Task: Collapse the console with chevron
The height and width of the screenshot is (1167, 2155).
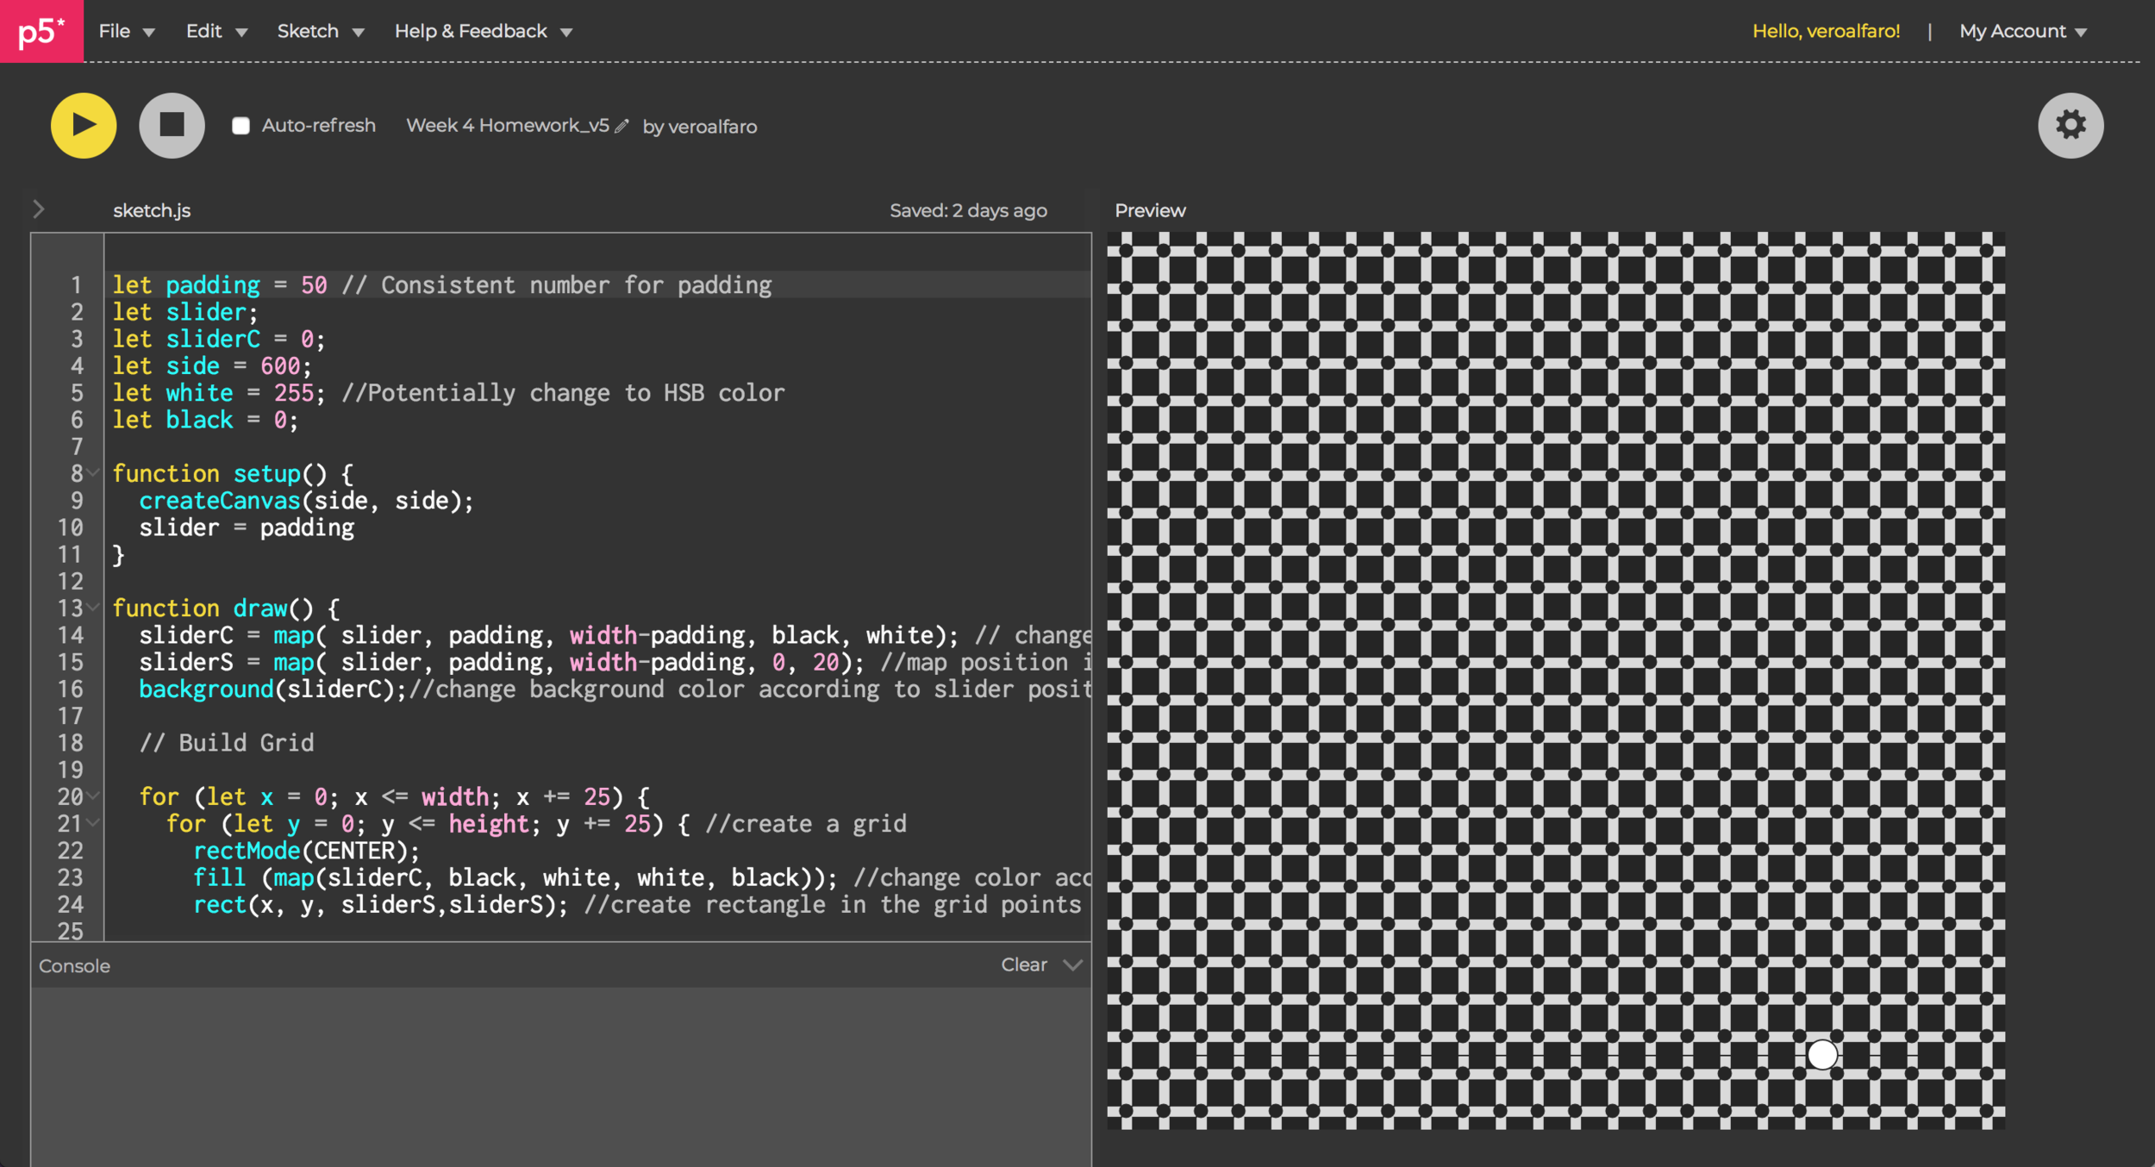Action: [1072, 964]
